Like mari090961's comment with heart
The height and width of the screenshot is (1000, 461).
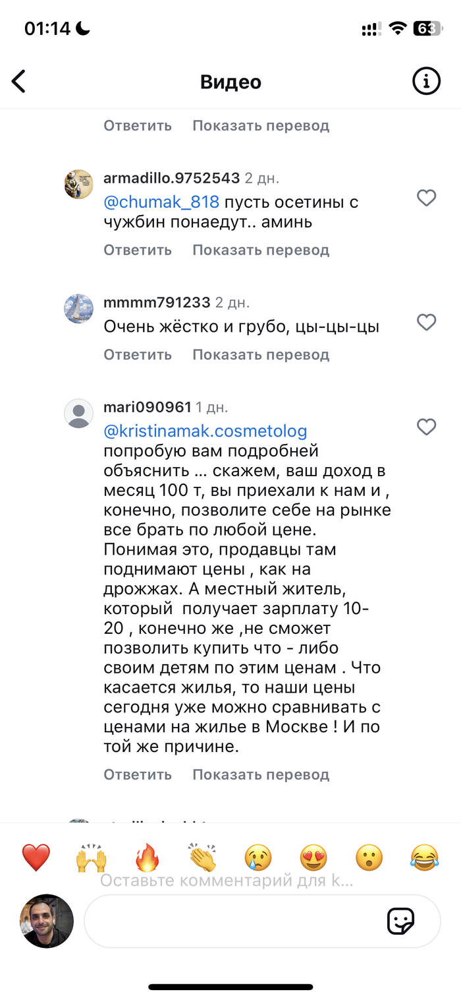coord(427,427)
